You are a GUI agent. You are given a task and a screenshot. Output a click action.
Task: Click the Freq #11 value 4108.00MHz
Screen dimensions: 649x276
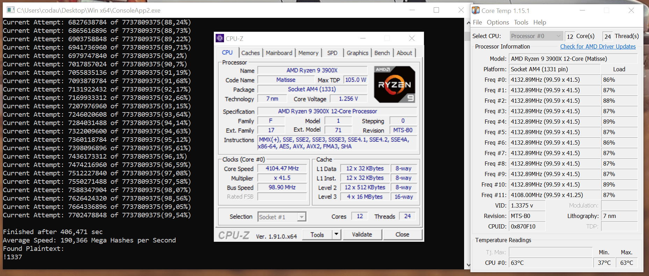[x=554, y=195]
